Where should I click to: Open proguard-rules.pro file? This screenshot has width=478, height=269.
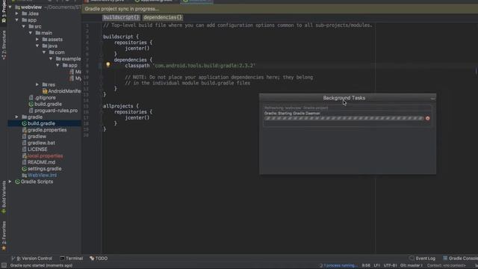(x=53, y=111)
